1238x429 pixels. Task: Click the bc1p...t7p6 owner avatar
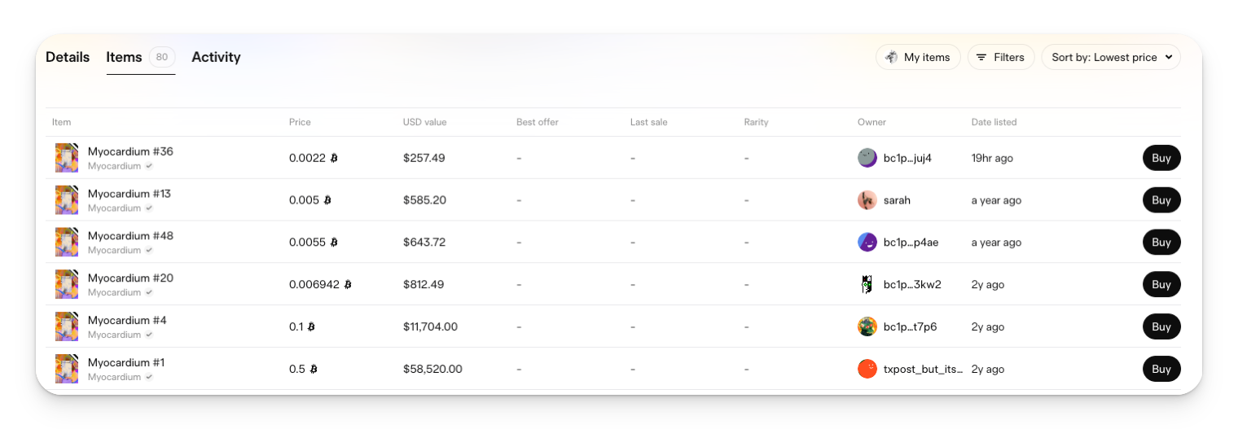tap(867, 327)
